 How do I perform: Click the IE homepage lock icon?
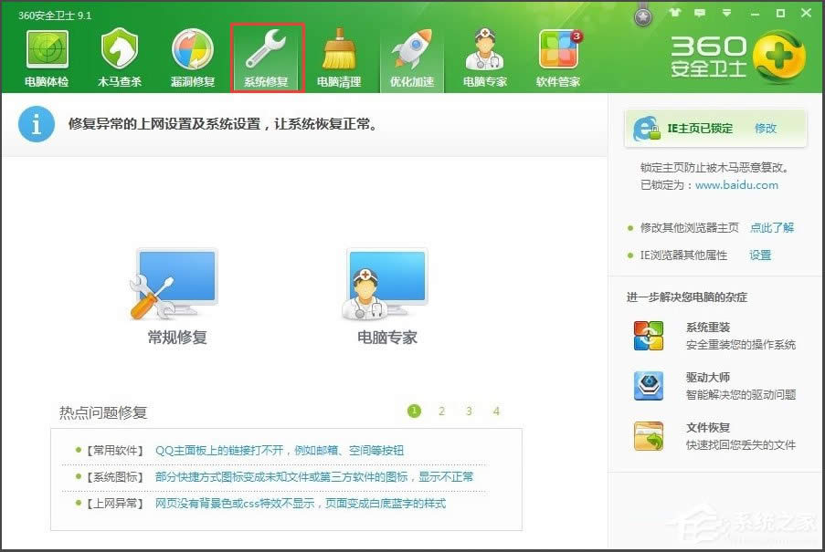click(649, 129)
